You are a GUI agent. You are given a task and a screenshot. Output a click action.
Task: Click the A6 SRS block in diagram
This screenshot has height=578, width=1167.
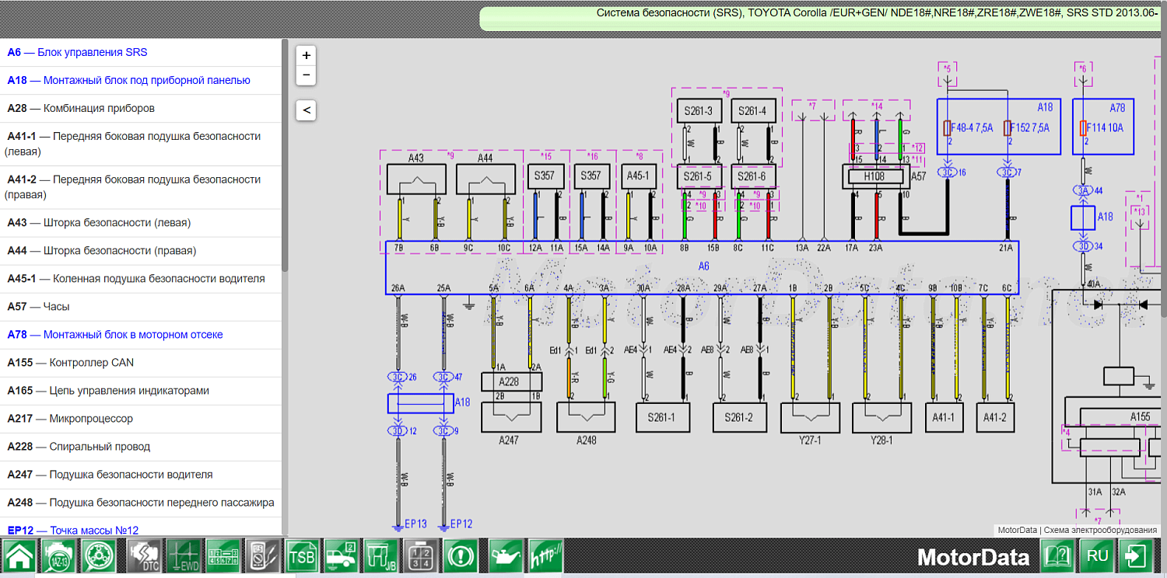(703, 267)
